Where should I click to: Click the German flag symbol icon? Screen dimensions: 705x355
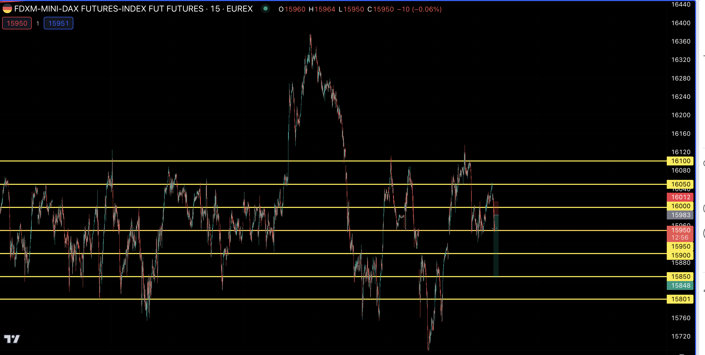7,9
